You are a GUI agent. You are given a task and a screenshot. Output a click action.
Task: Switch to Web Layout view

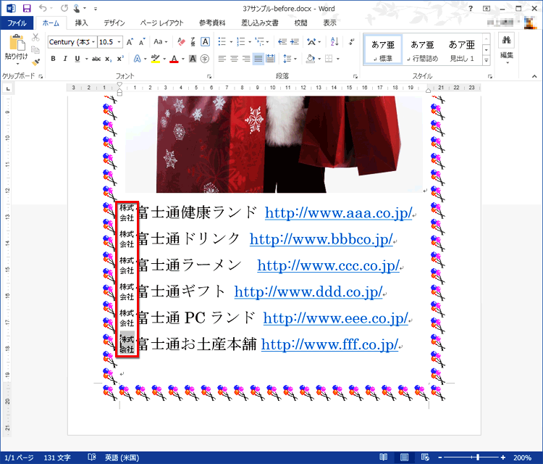pos(425,457)
